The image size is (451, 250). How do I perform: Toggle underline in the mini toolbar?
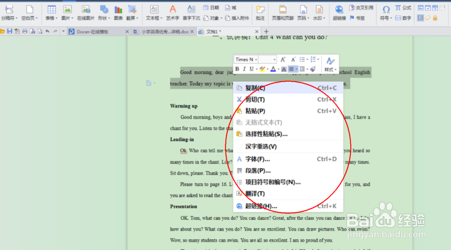coord(252,69)
